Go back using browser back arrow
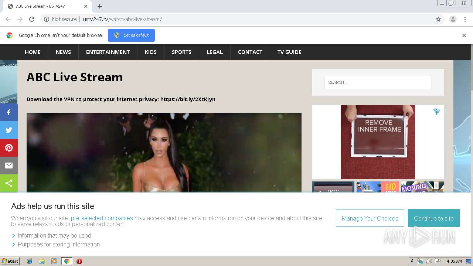The width and height of the screenshot is (473, 266). click(8, 19)
